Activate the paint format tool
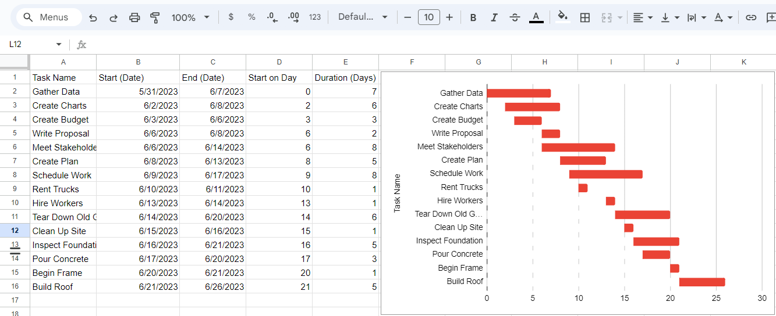This screenshot has height=316, width=776. click(155, 17)
